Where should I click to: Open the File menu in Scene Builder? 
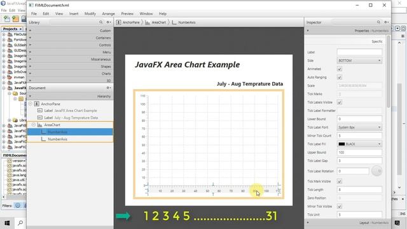click(x=34, y=14)
